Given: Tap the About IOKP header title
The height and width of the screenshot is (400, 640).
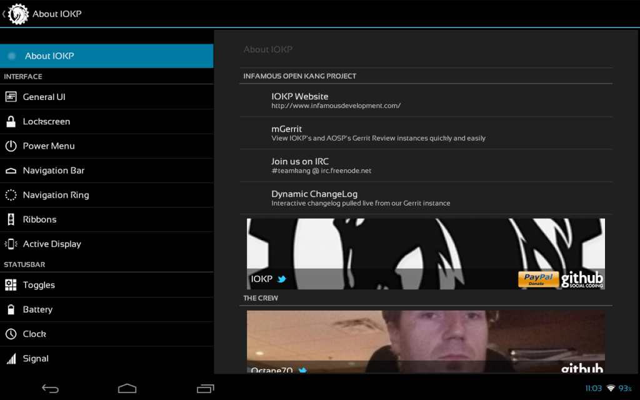Looking at the screenshot, I should pos(57,14).
